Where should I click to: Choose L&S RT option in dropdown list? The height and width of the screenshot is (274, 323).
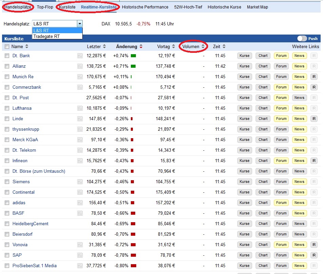point(57,30)
